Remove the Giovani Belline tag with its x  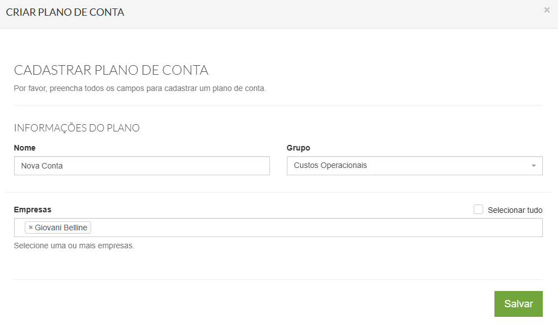click(31, 228)
